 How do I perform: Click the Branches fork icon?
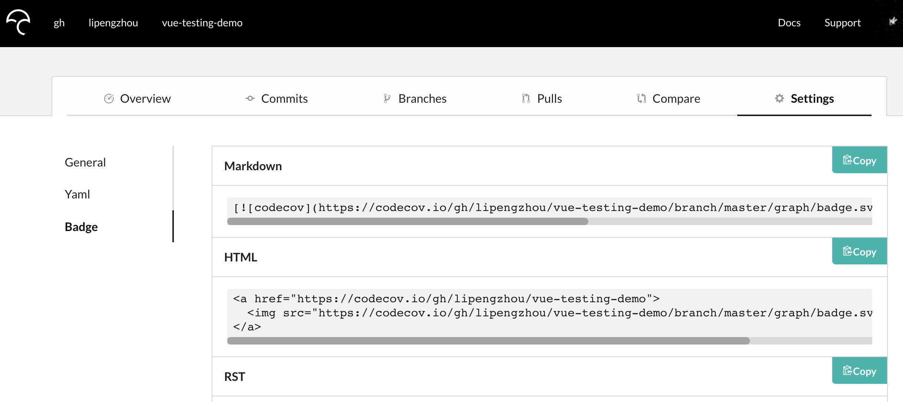pyautogui.click(x=387, y=98)
